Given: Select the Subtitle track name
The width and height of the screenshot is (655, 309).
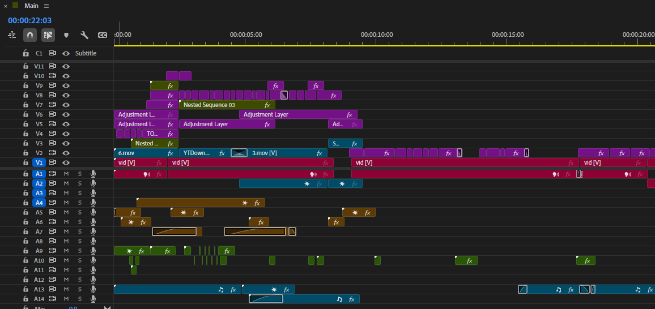Looking at the screenshot, I should (86, 53).
